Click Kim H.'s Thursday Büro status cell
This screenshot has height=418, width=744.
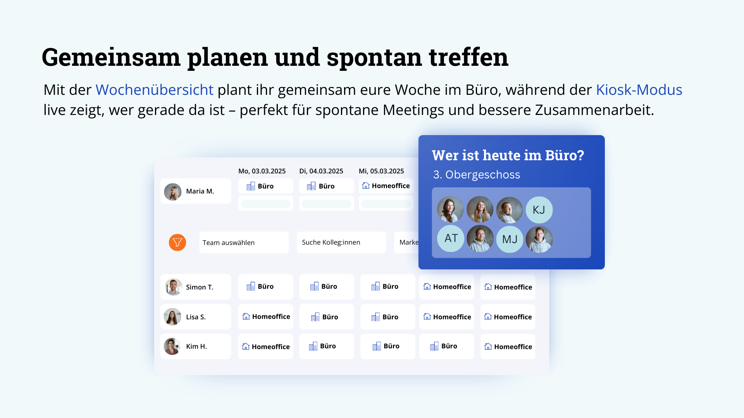tap(446, 346)
